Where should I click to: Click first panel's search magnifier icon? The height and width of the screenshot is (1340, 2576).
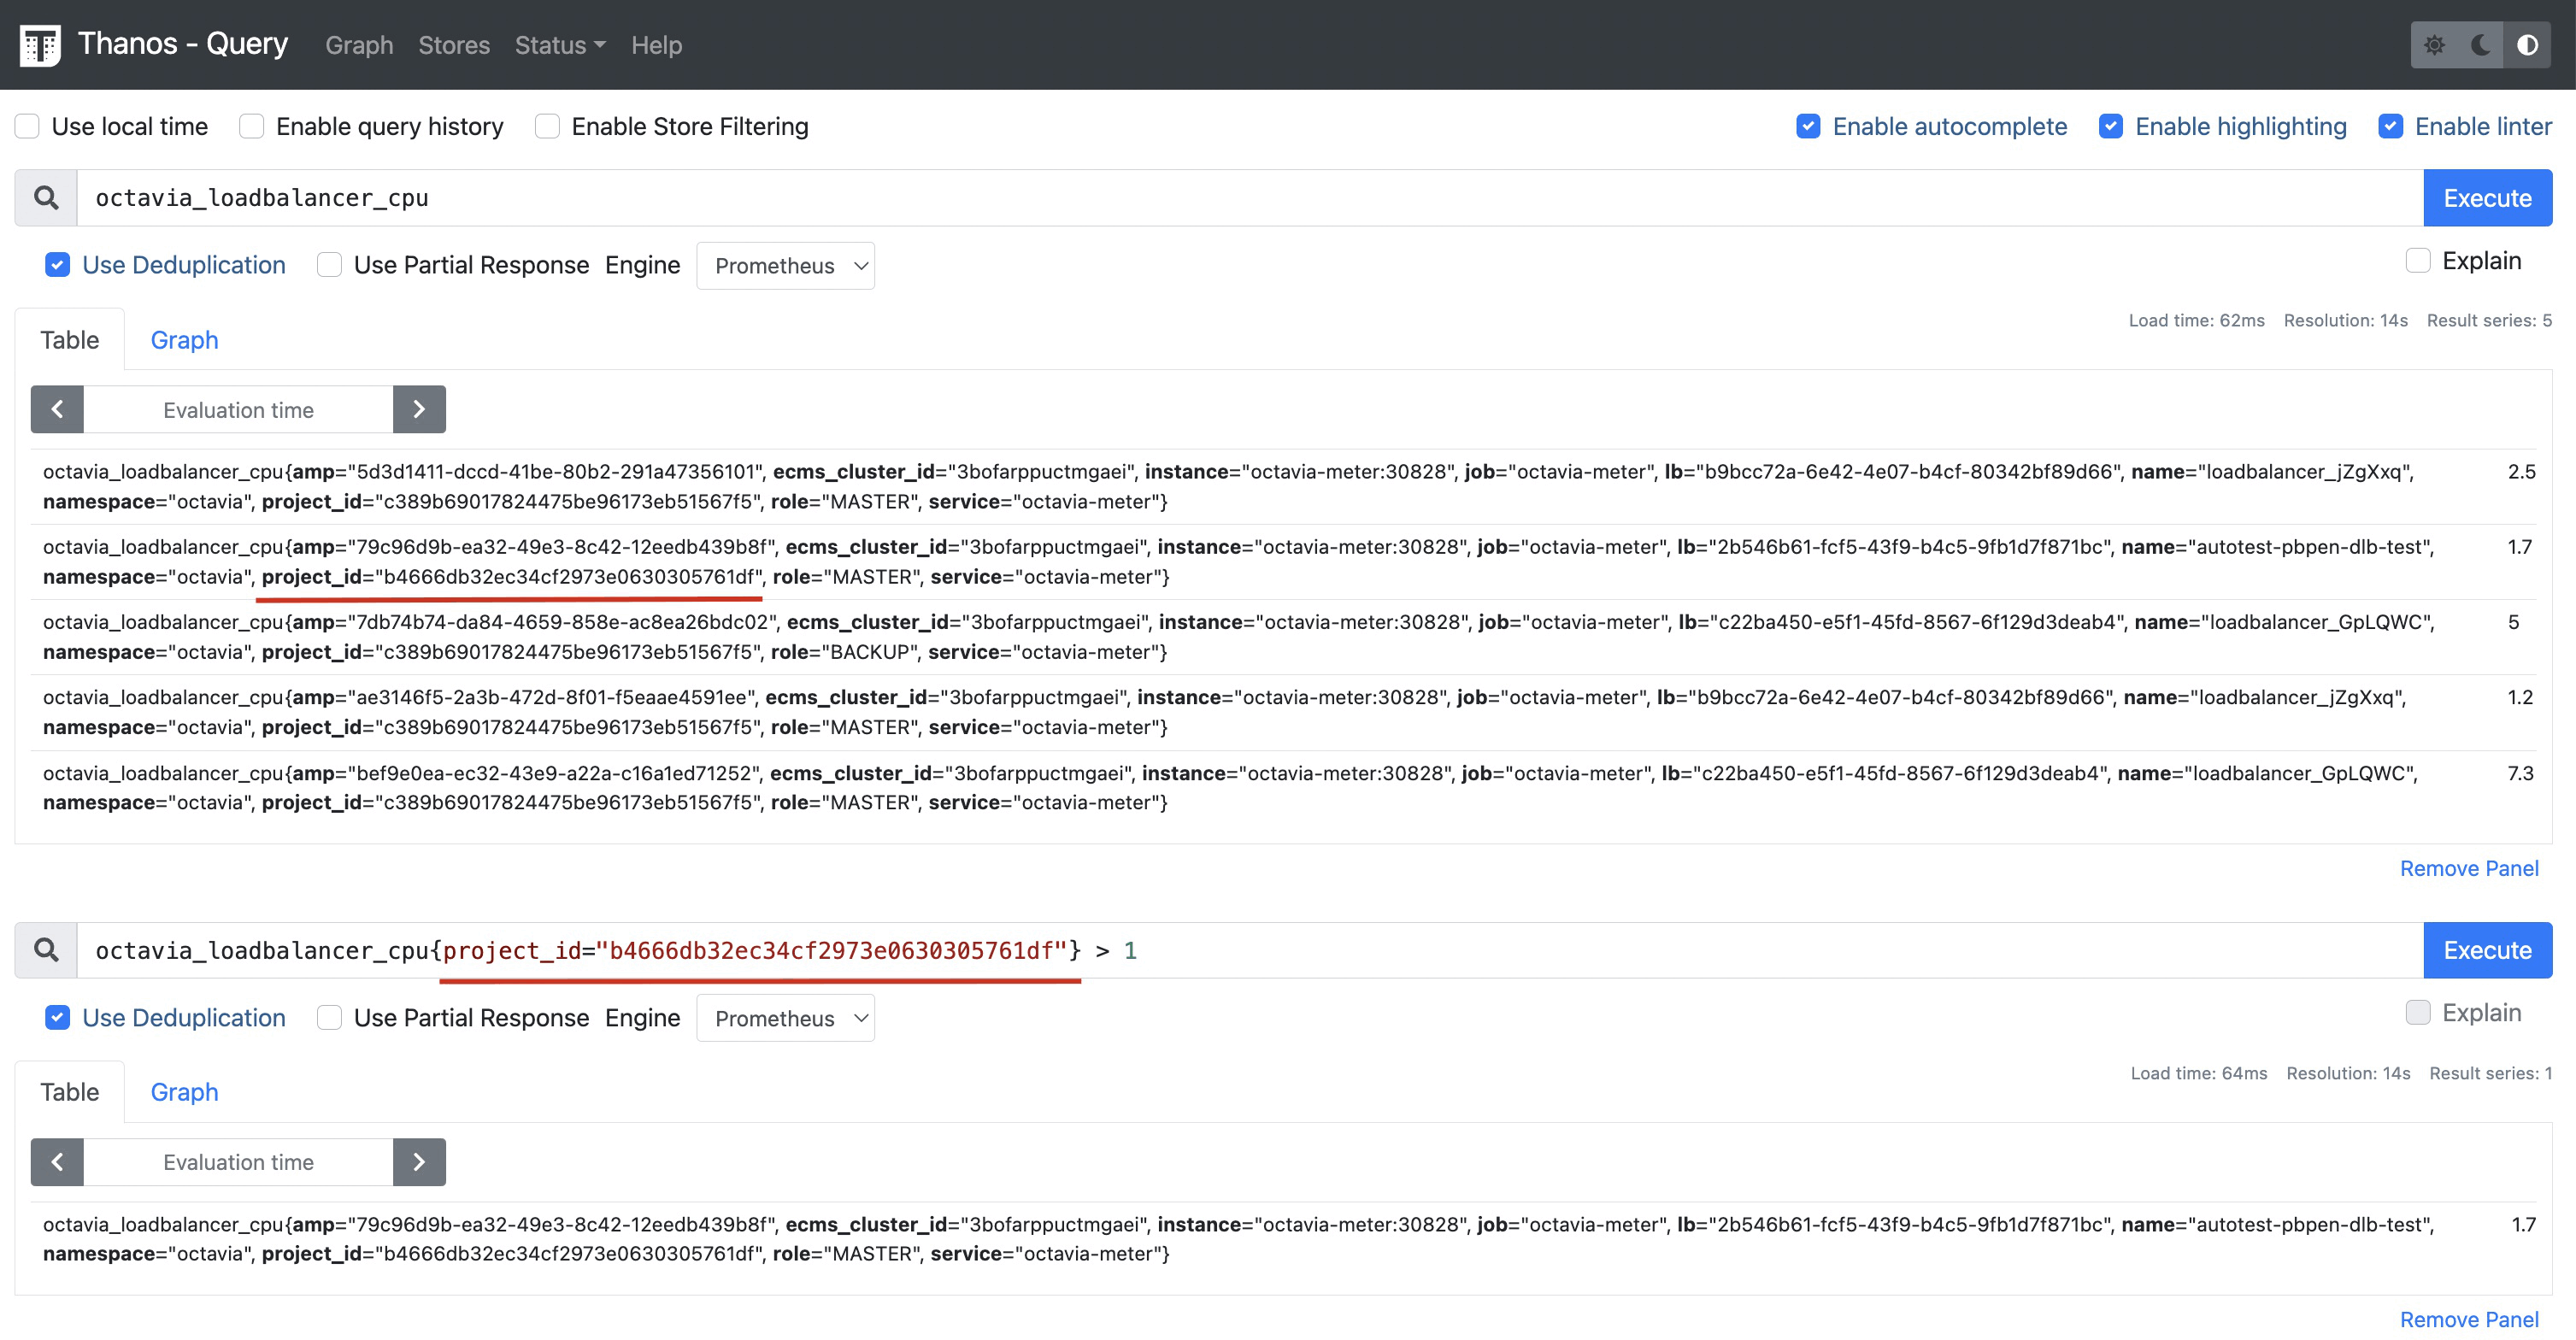pyautogui.click(x=46, y=198)
